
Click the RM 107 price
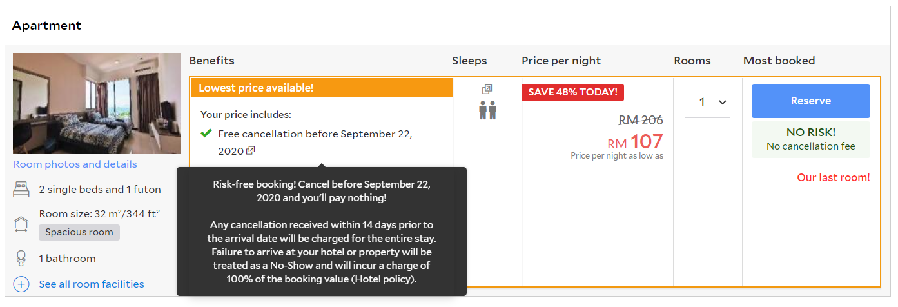[x=635, y=141]
